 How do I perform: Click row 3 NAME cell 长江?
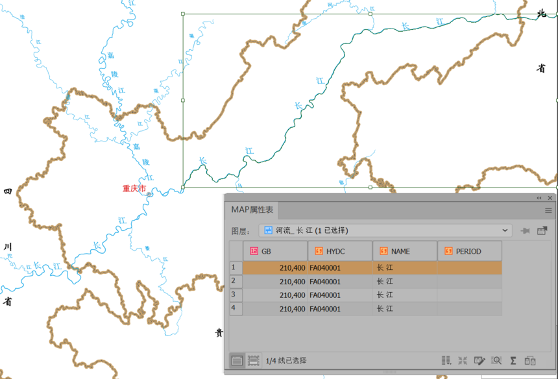point(405,295)
